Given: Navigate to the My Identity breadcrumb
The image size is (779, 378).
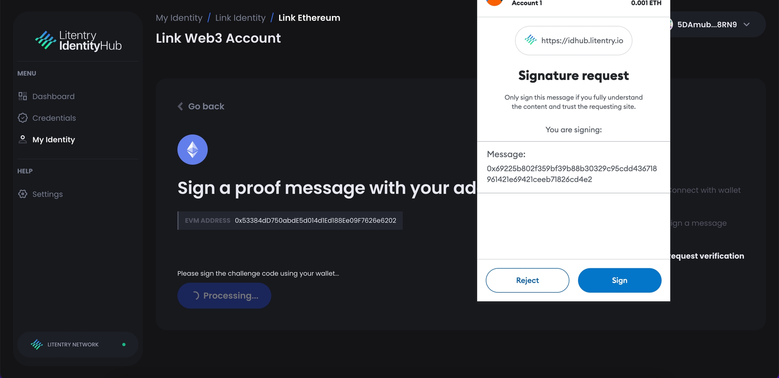Looking at the screenshot, I should [179, 18].
